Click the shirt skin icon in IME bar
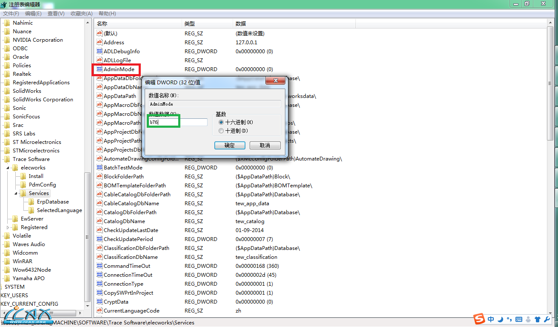The image size is (558, 327). tap(537, 319)
